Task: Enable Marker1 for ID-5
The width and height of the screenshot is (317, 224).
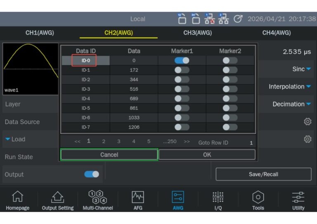Action: tap(182, 108)
